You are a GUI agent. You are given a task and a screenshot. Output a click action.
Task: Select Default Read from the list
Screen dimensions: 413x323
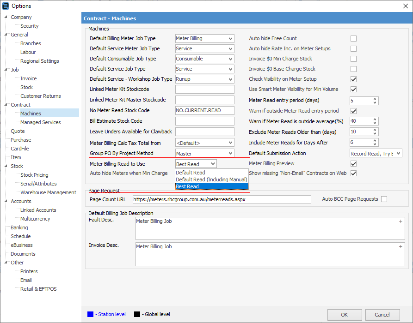[191, 173]
